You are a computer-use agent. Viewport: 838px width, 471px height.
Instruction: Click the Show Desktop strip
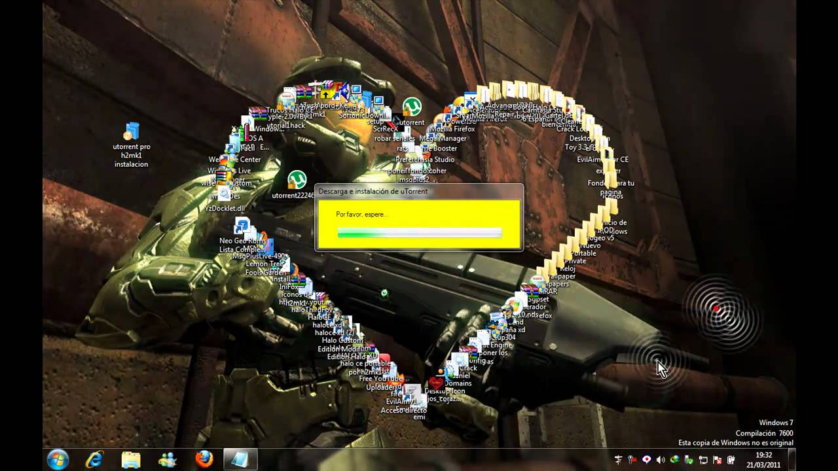coord(792,460)
